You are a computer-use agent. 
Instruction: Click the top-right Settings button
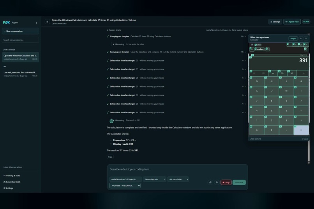(275, 21)
